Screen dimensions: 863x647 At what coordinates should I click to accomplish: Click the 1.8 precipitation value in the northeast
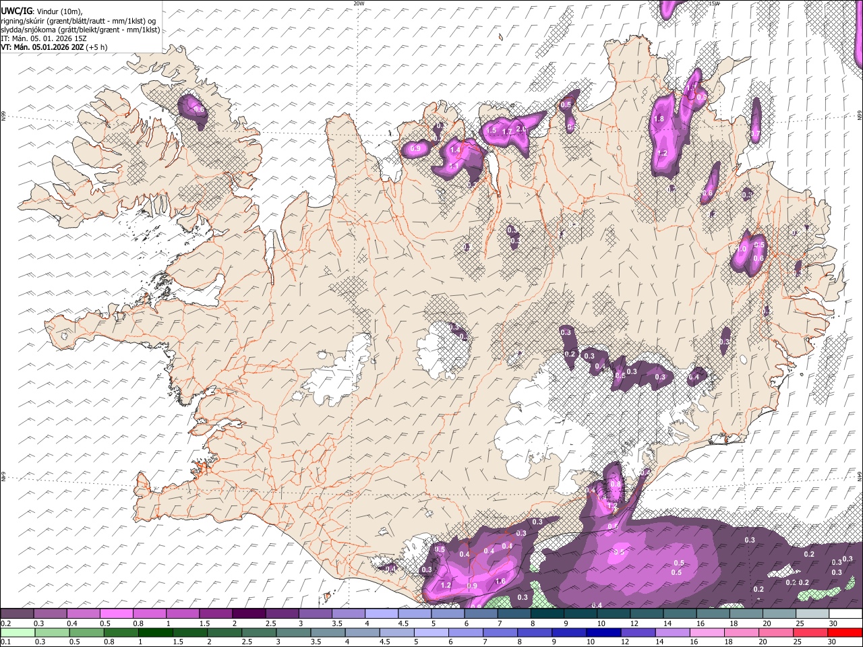659,119
